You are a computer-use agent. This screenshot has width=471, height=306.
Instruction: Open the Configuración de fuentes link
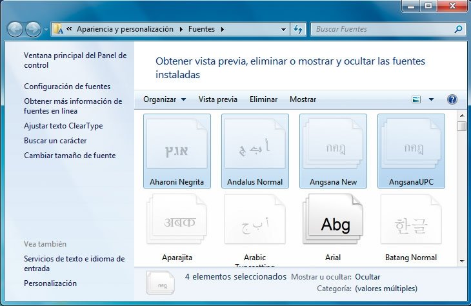point(67,87)
